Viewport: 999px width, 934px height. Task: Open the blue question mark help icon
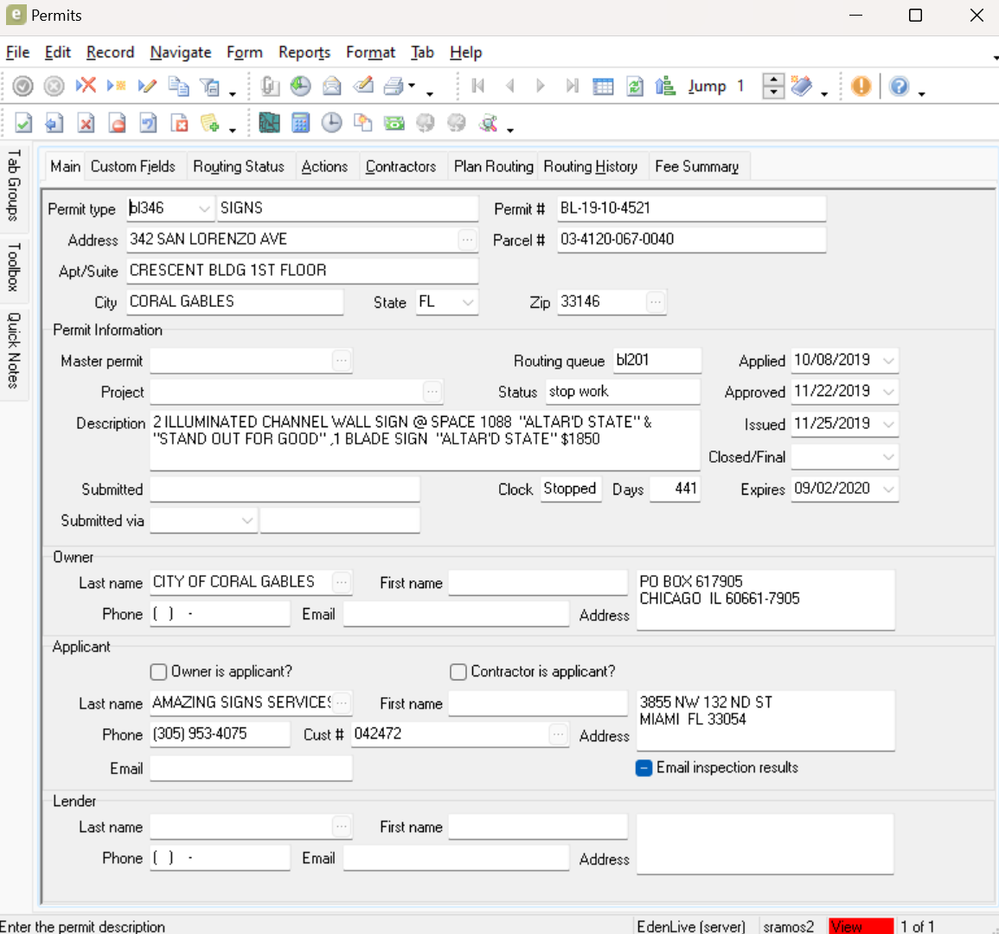900,86
